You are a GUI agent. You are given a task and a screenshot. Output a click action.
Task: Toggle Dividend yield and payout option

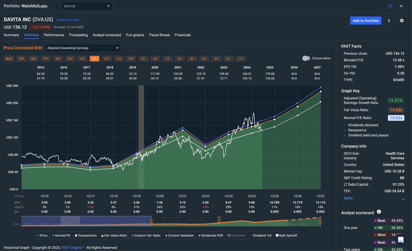(x=366, y=135)
